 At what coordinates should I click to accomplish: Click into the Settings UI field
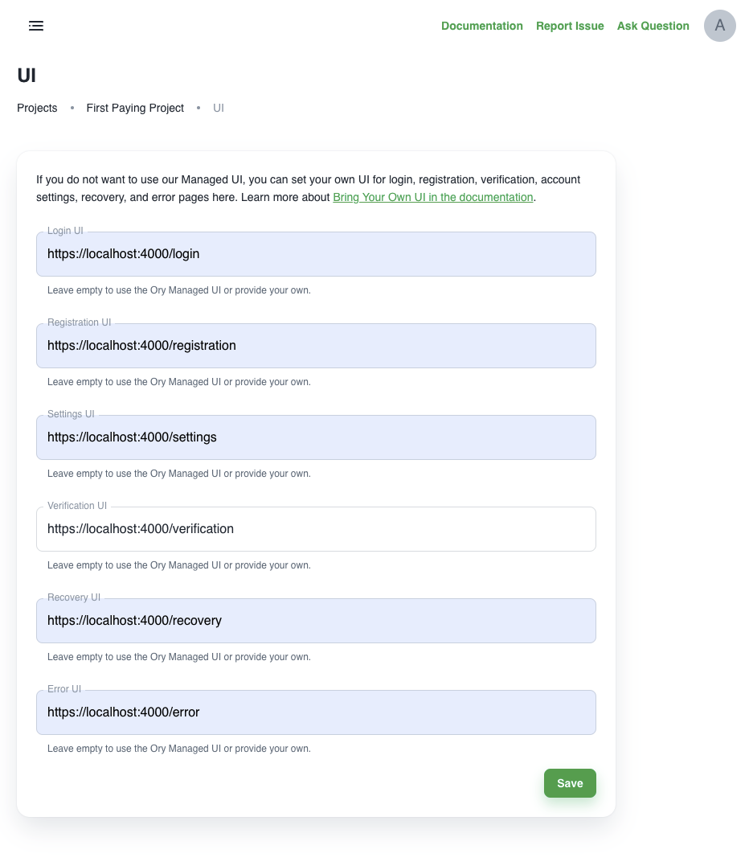tap(316, 437)
